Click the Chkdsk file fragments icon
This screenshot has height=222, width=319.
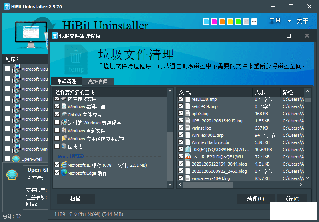pos(64,114)
